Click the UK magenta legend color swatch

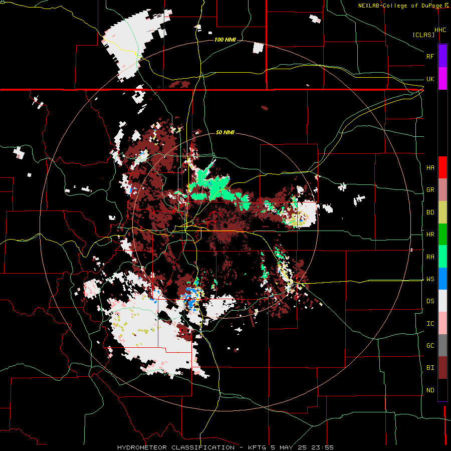(442, 79)
